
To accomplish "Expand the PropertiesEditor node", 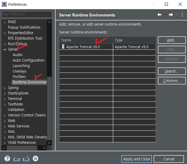I will click(x=5, y=33).
